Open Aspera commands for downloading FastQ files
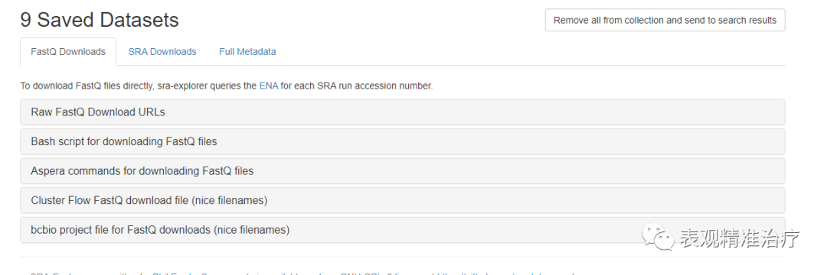Screen dimensions: 827x275 point(403,171)
